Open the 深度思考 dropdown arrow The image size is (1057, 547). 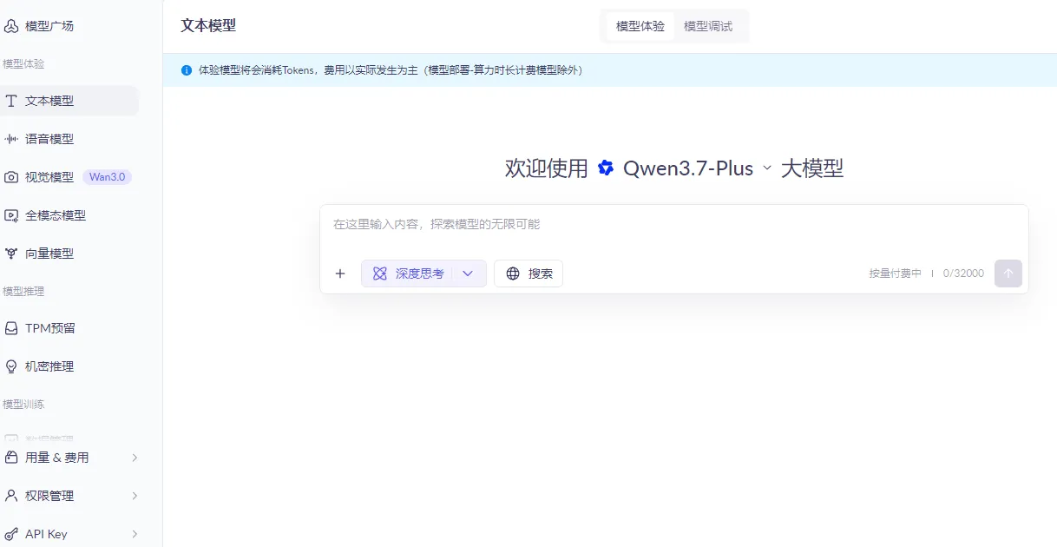[x=469, y=273]
